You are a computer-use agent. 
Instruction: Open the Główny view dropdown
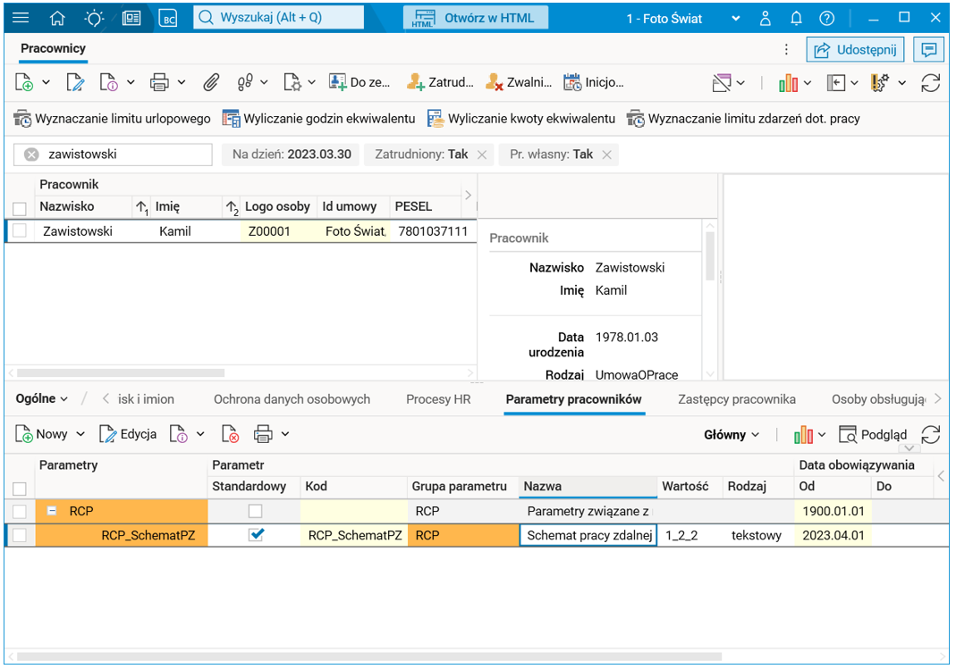click(732, 435)
